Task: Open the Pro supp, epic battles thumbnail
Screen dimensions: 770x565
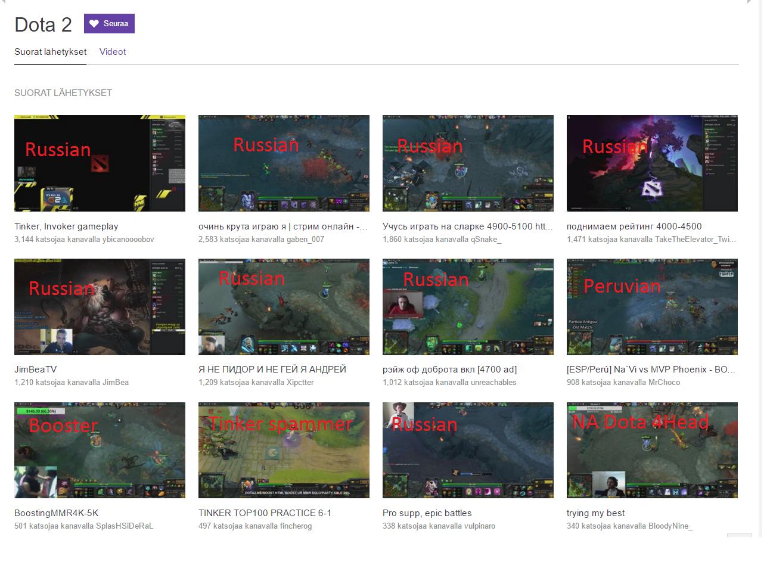Action: point(468,450)
